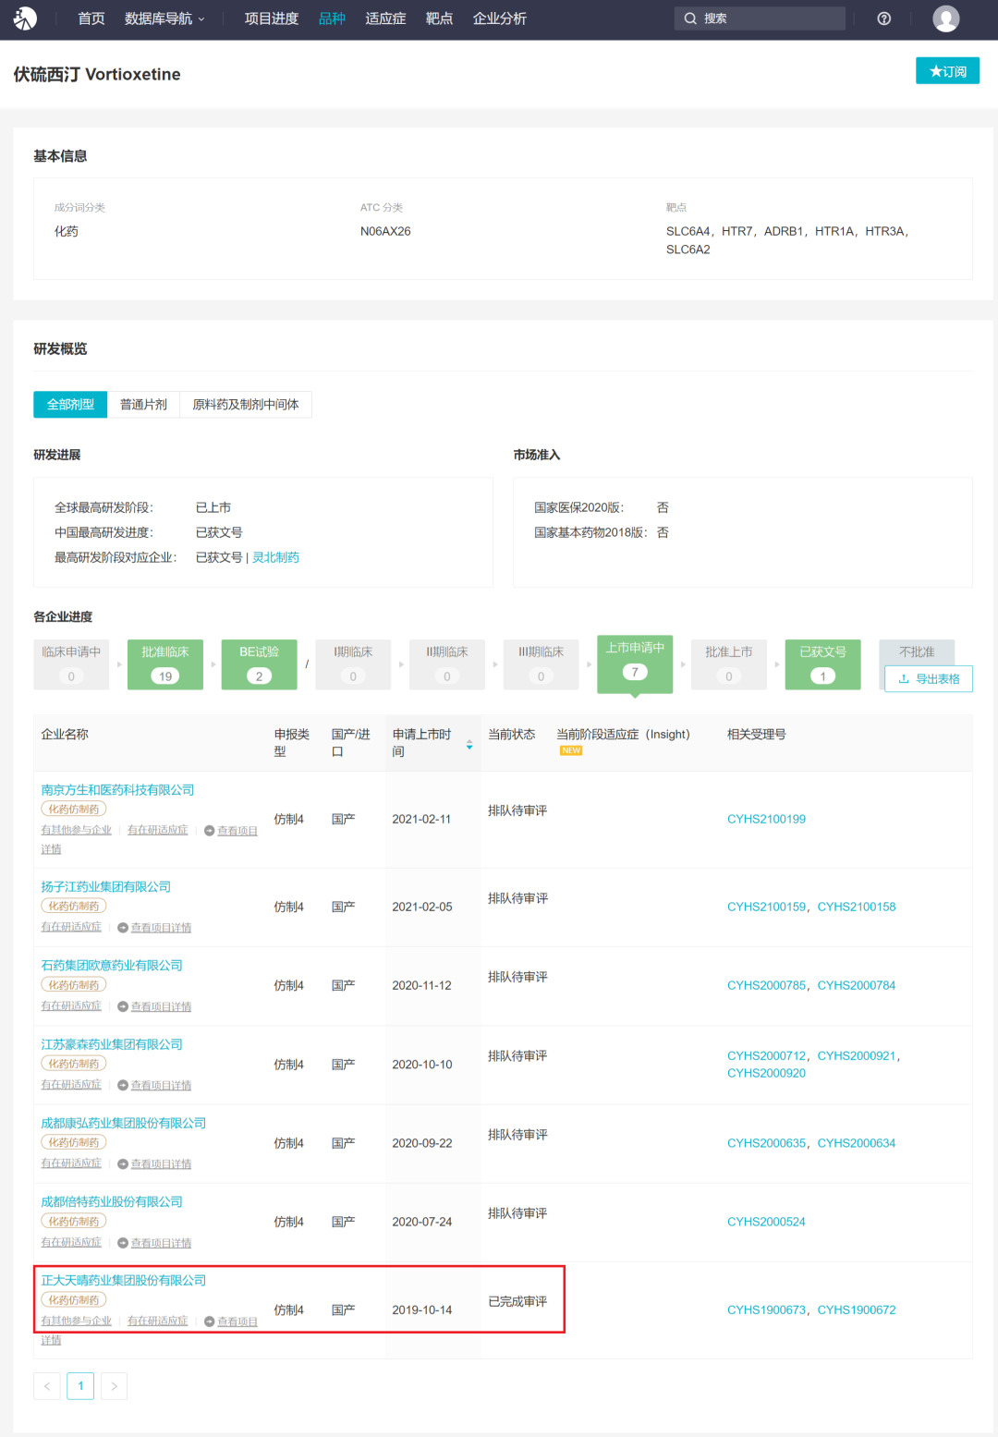Image resolution: width=998 pixels, height=1437 pixels.
Task: Open 扬子江药业集团有限公司 link
Action: click(x=106, y=887)
